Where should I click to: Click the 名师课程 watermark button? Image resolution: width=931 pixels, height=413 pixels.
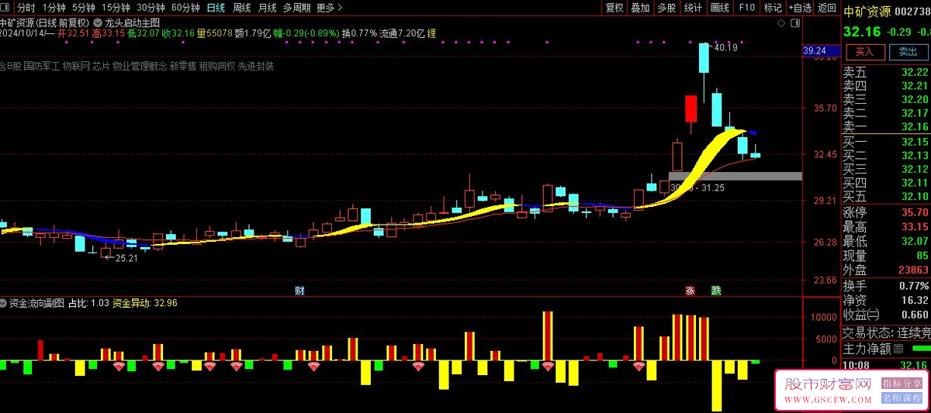coord(901,398)
